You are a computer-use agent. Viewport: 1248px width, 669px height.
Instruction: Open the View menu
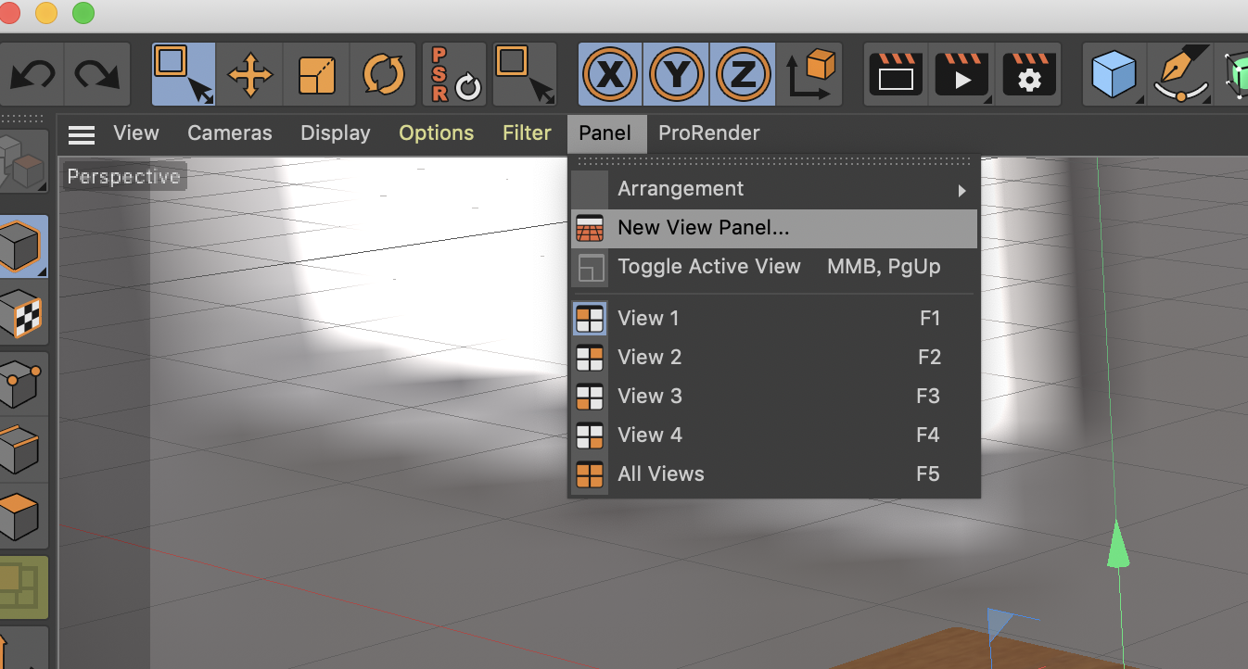pos(136,133)
